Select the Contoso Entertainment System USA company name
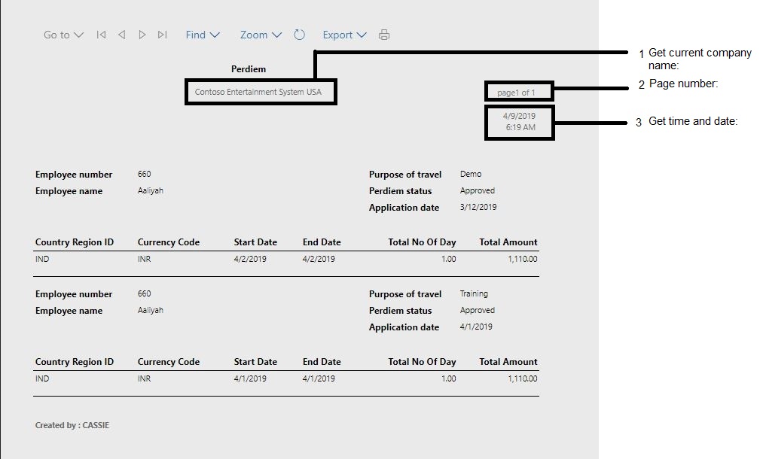The height and width of the screenshot is (459, 760). click(260, 92)
